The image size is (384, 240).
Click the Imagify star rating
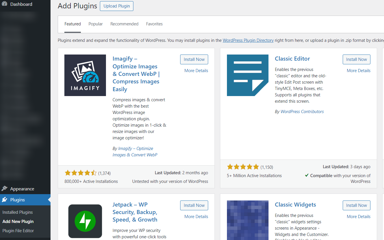81,173
